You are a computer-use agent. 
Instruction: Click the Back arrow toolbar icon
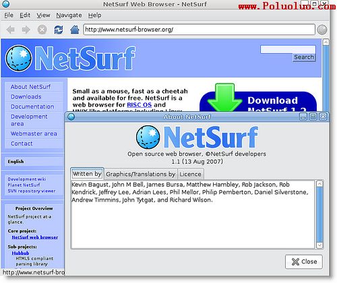[11, 30]
